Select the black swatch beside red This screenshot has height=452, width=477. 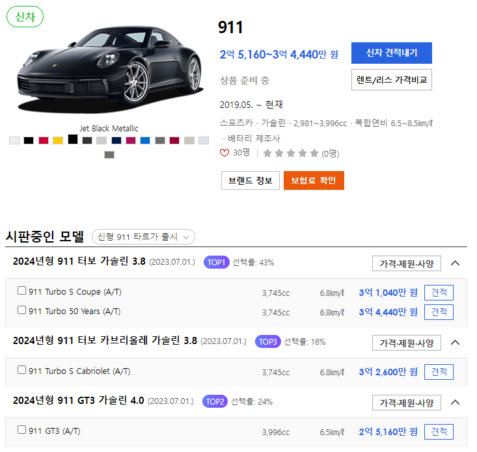(29, 140)
